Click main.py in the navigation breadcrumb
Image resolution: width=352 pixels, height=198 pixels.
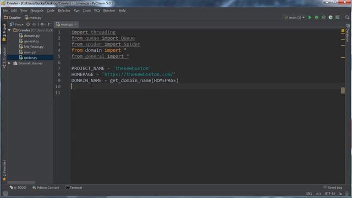[35, 17]
